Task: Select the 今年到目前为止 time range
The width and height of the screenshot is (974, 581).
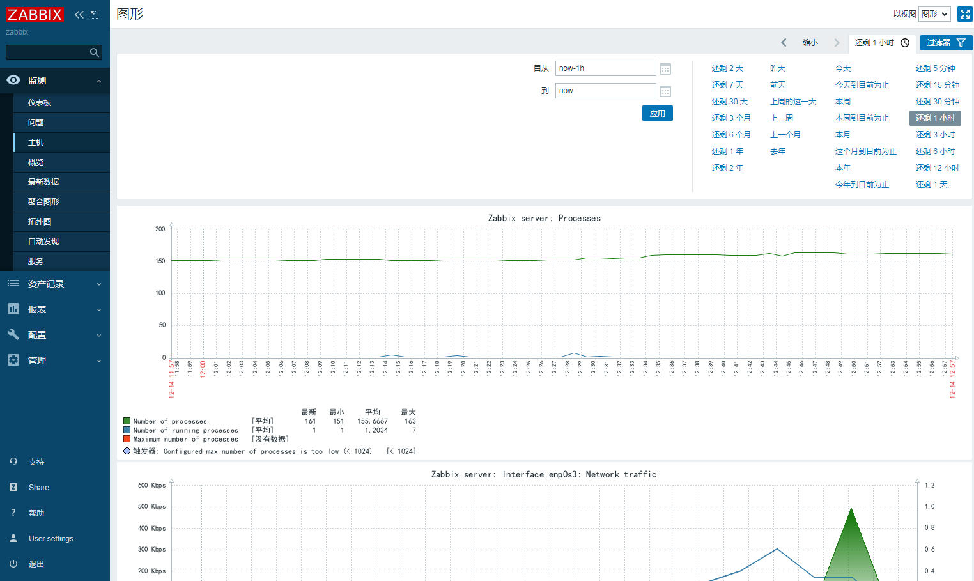Action: pyautogui.click(x=862, y=185)
